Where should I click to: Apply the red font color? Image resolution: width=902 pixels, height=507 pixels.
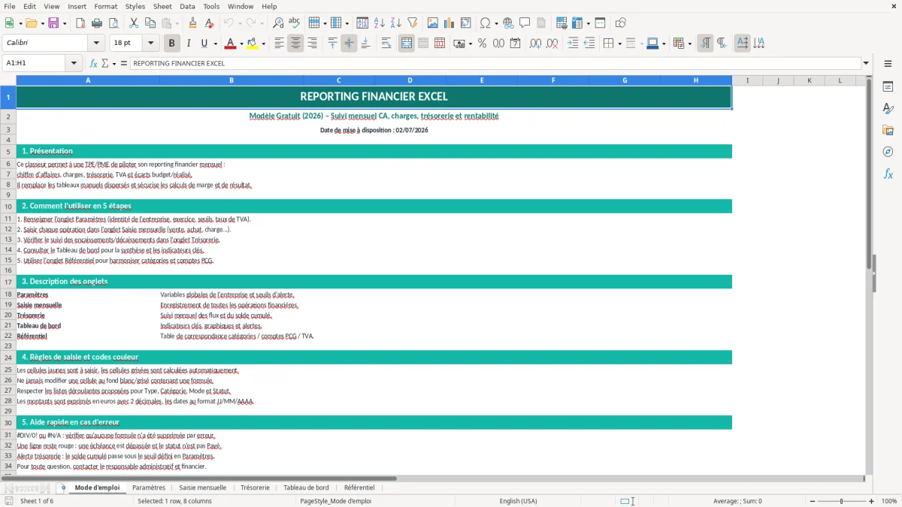229,44
